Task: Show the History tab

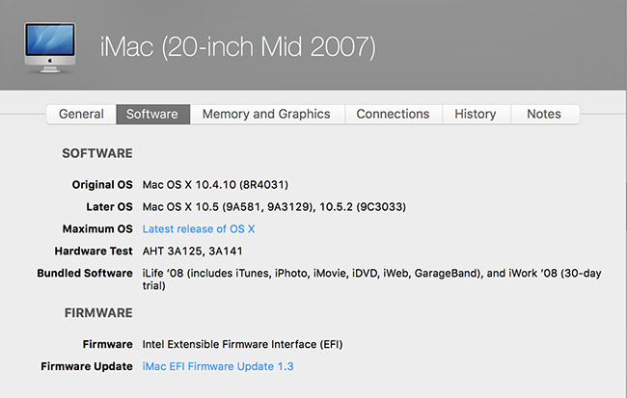Action: (476, 114)
